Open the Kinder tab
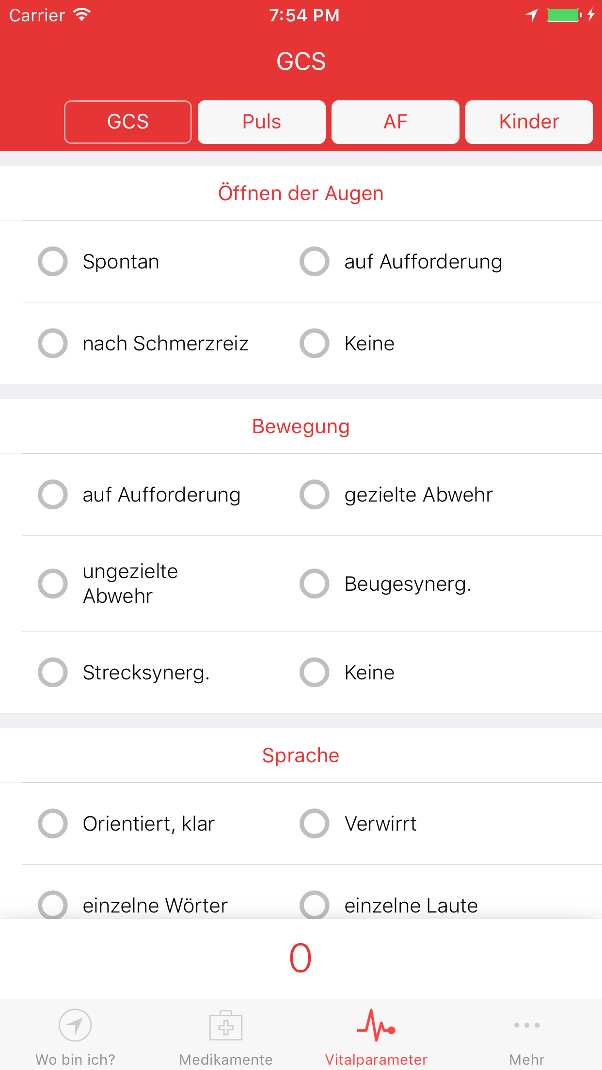Image resolution: width=602 pixels, height=1070 pixels. 529,122
